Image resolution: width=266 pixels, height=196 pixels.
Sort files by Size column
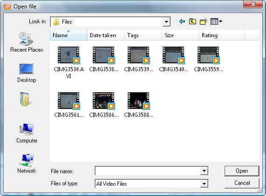180,35
